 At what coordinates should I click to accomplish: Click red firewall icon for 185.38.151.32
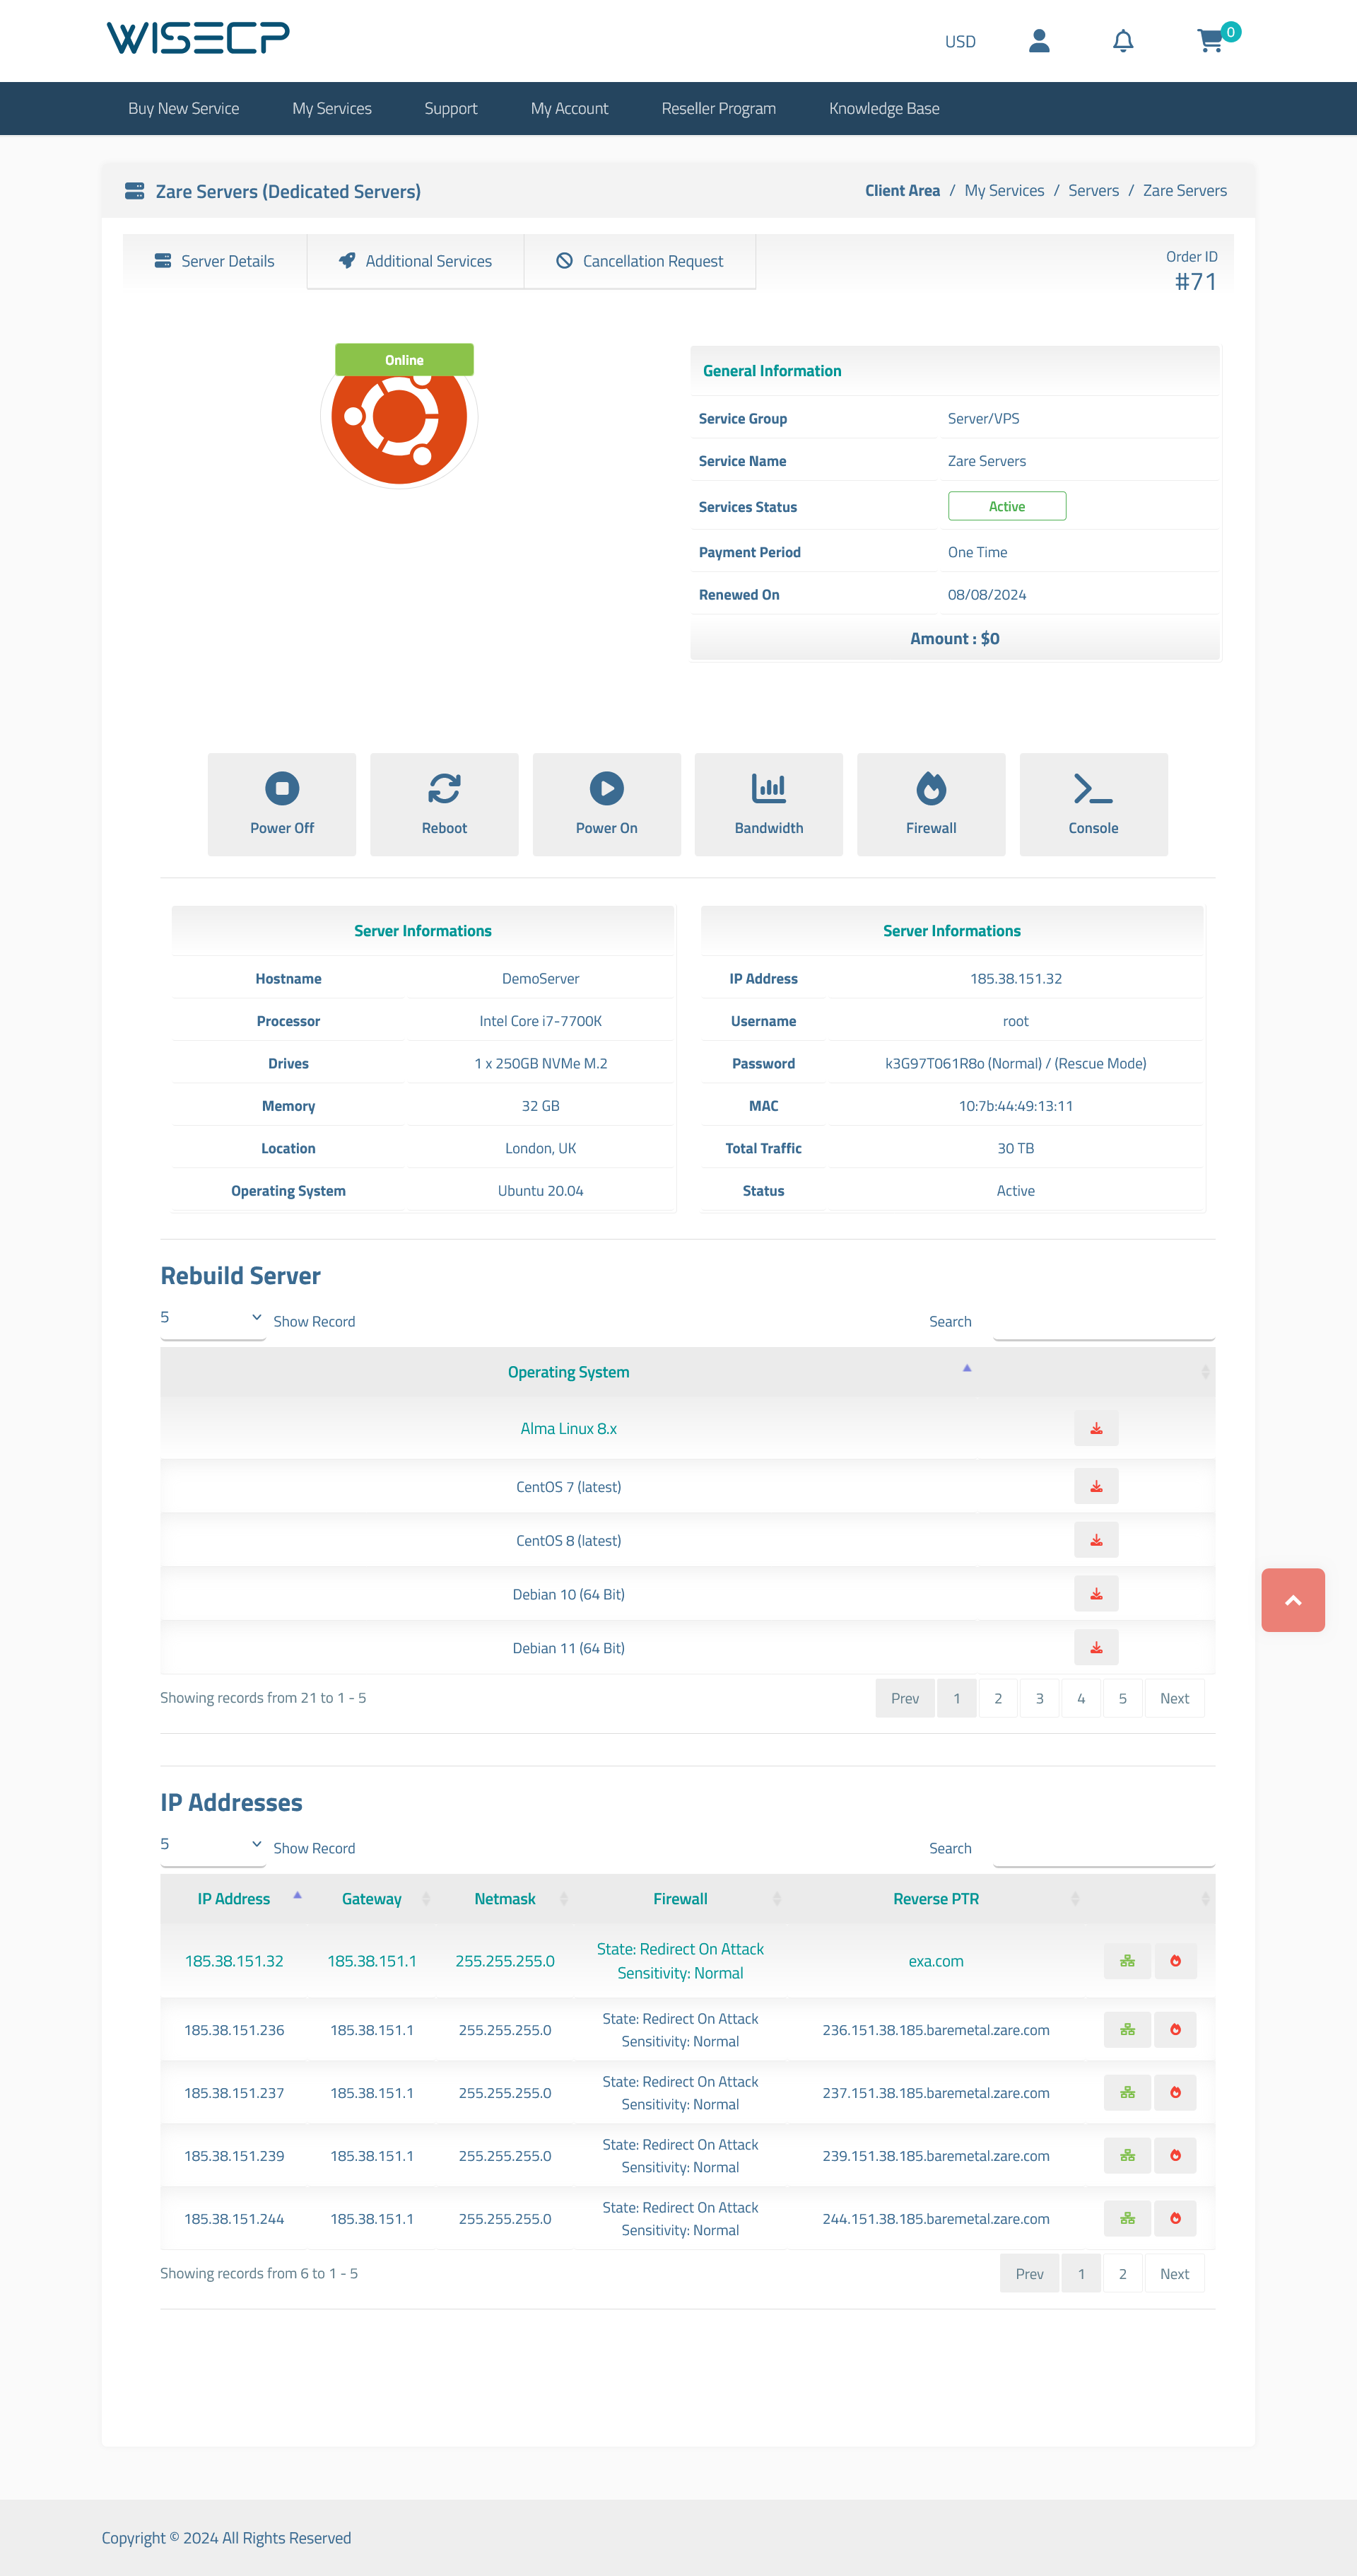tap(1175, 1961)
